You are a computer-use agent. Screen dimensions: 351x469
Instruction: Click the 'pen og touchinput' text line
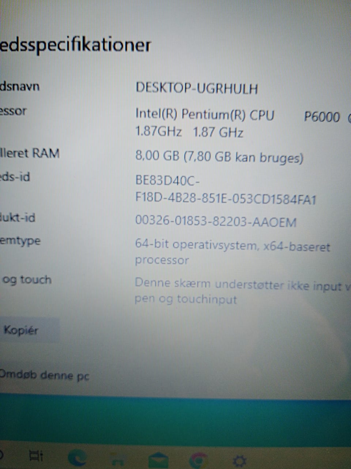[x=186, y=299]
